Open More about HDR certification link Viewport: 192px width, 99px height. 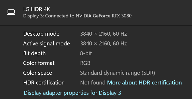(x=144, y=83)
